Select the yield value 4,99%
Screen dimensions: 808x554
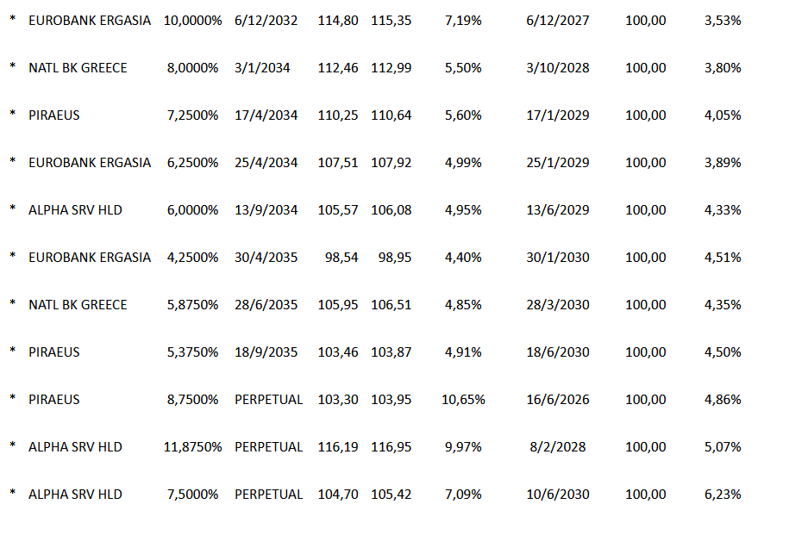click(463, 163)
